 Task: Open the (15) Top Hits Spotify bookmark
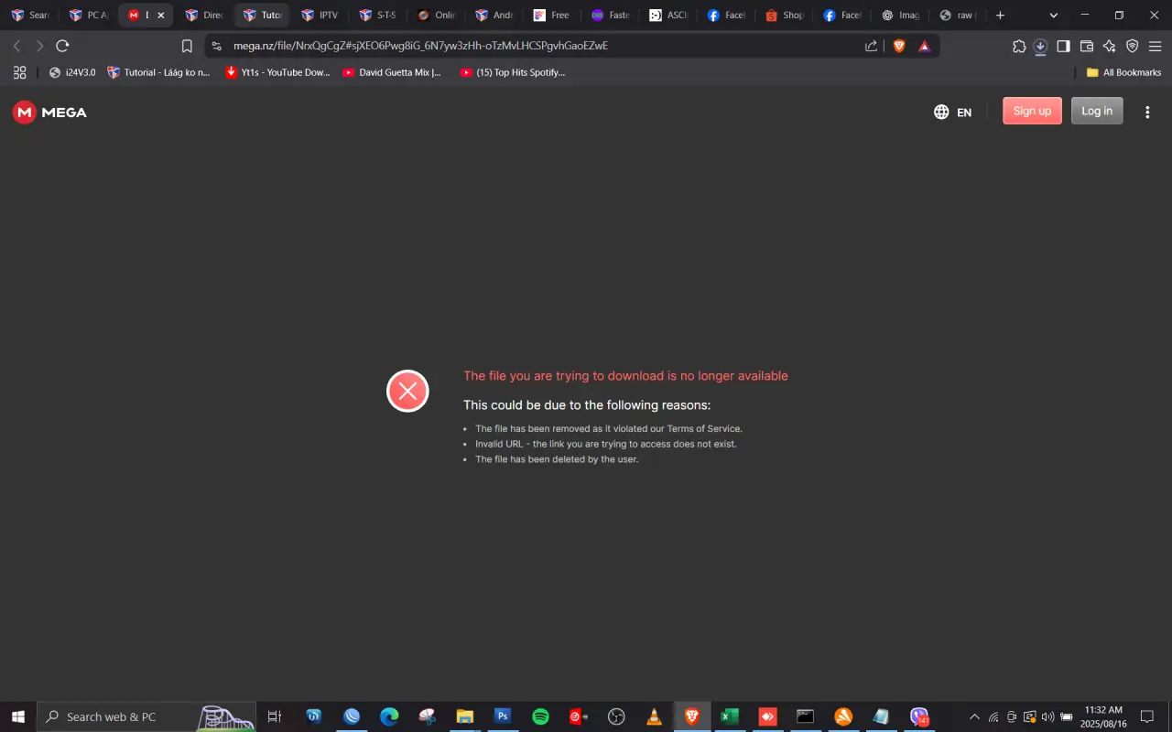(x=513, y=72)
